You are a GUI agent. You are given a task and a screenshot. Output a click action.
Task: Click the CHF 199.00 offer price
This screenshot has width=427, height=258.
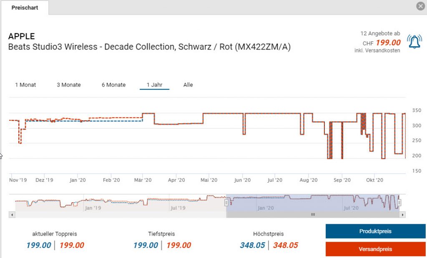[388, 43]
